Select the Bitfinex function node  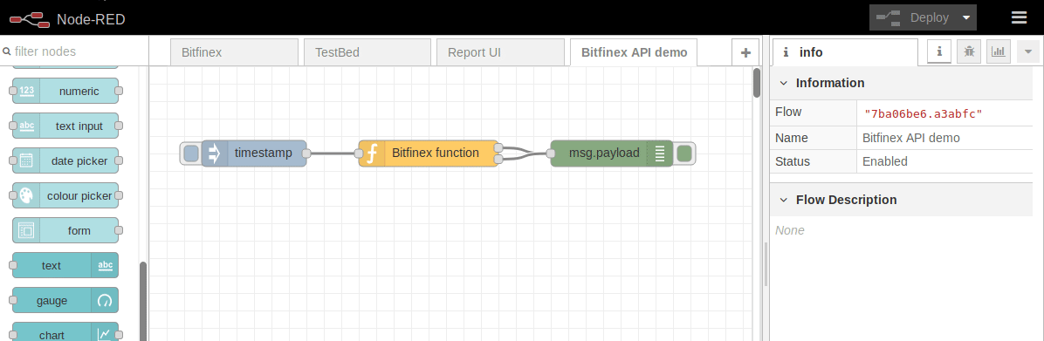click(x=428, y=153)
